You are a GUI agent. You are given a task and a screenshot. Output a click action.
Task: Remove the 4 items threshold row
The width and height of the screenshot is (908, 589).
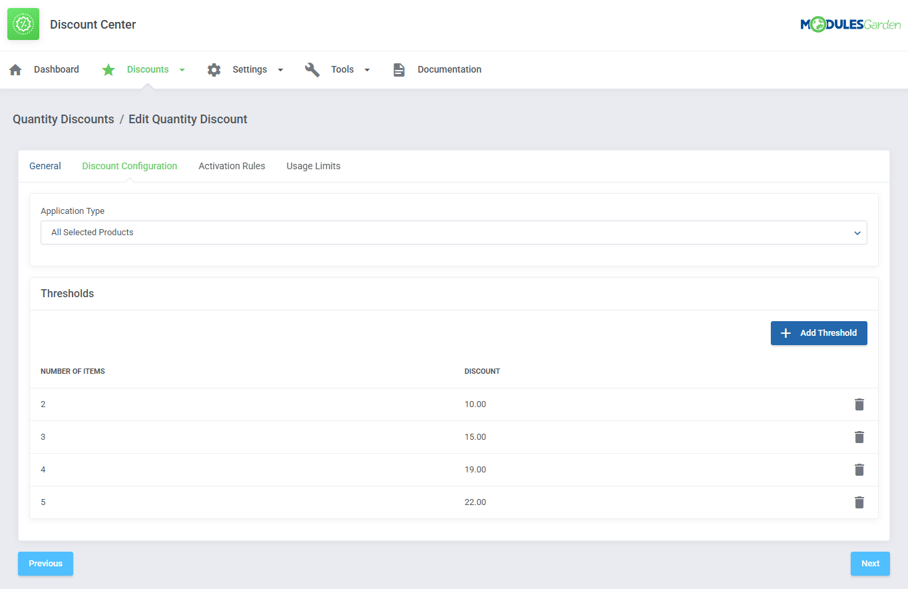coord(859,470)
